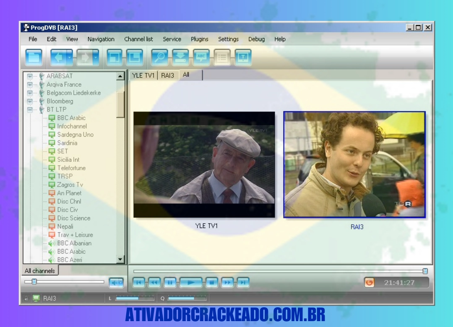Select An Planet in the channel tree
Viewport: 453px width, 327px height.
coord(69,193)
